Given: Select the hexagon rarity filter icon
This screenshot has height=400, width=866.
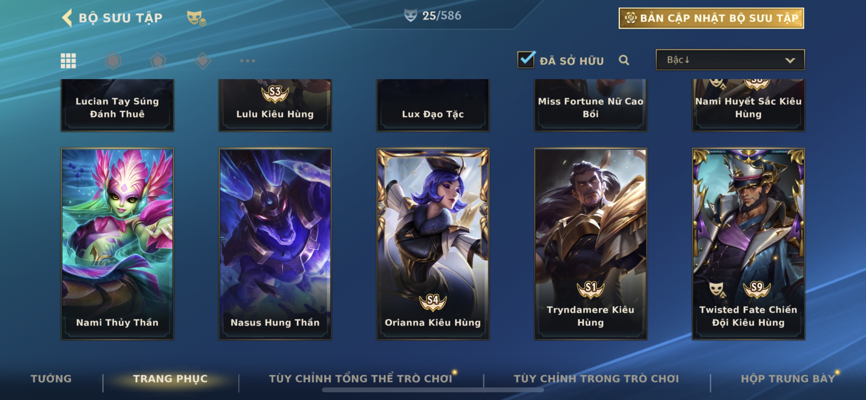Looking at the screenshot, I should [x=113, y=61].
